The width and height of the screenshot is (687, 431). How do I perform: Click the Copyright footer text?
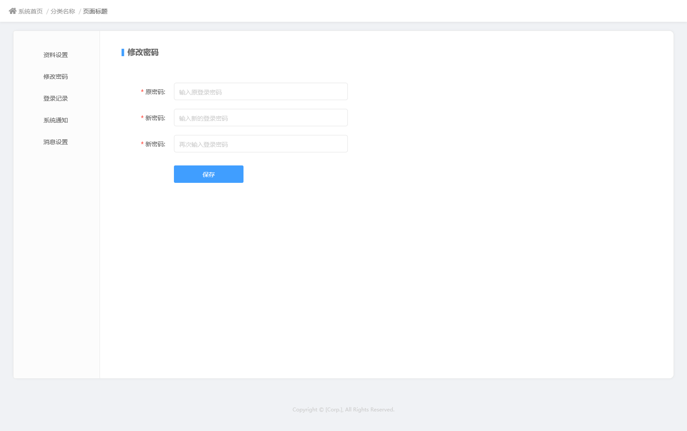tap(343, 410)
